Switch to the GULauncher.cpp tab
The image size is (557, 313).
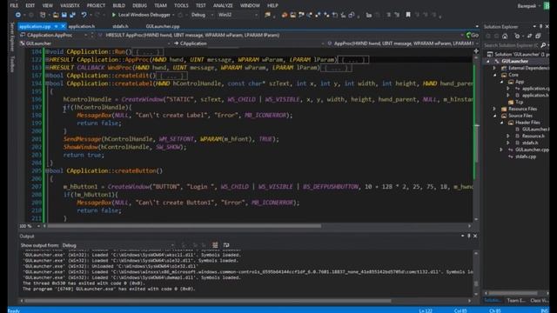pos(163,26)
